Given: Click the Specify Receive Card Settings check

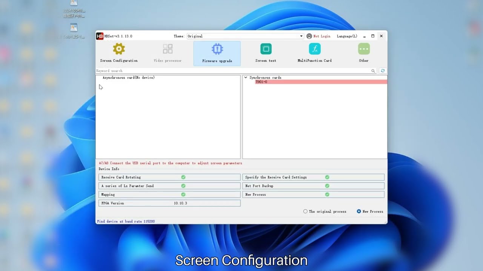Looking at the screenshot, I should click(327, 177).
